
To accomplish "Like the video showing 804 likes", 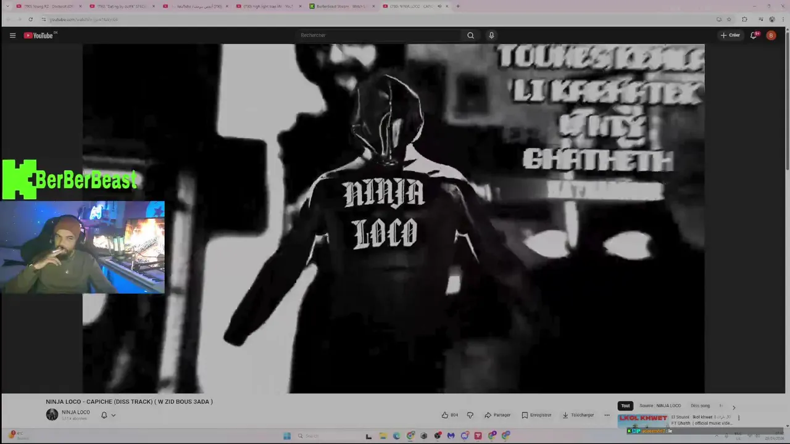I will [449, 415].
